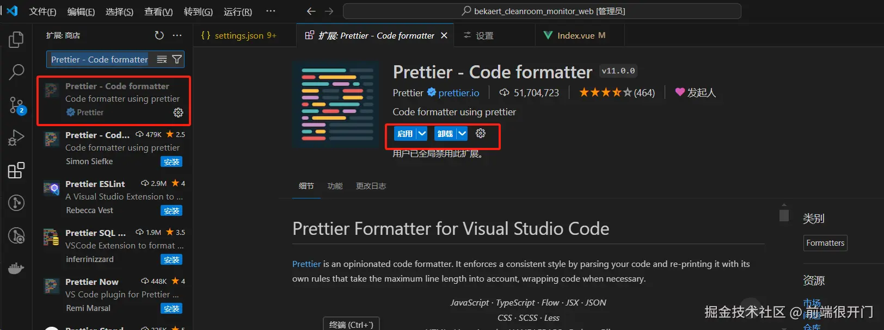
Task: Open the Docker whale icon in activity bar
Action: (16, 269)
